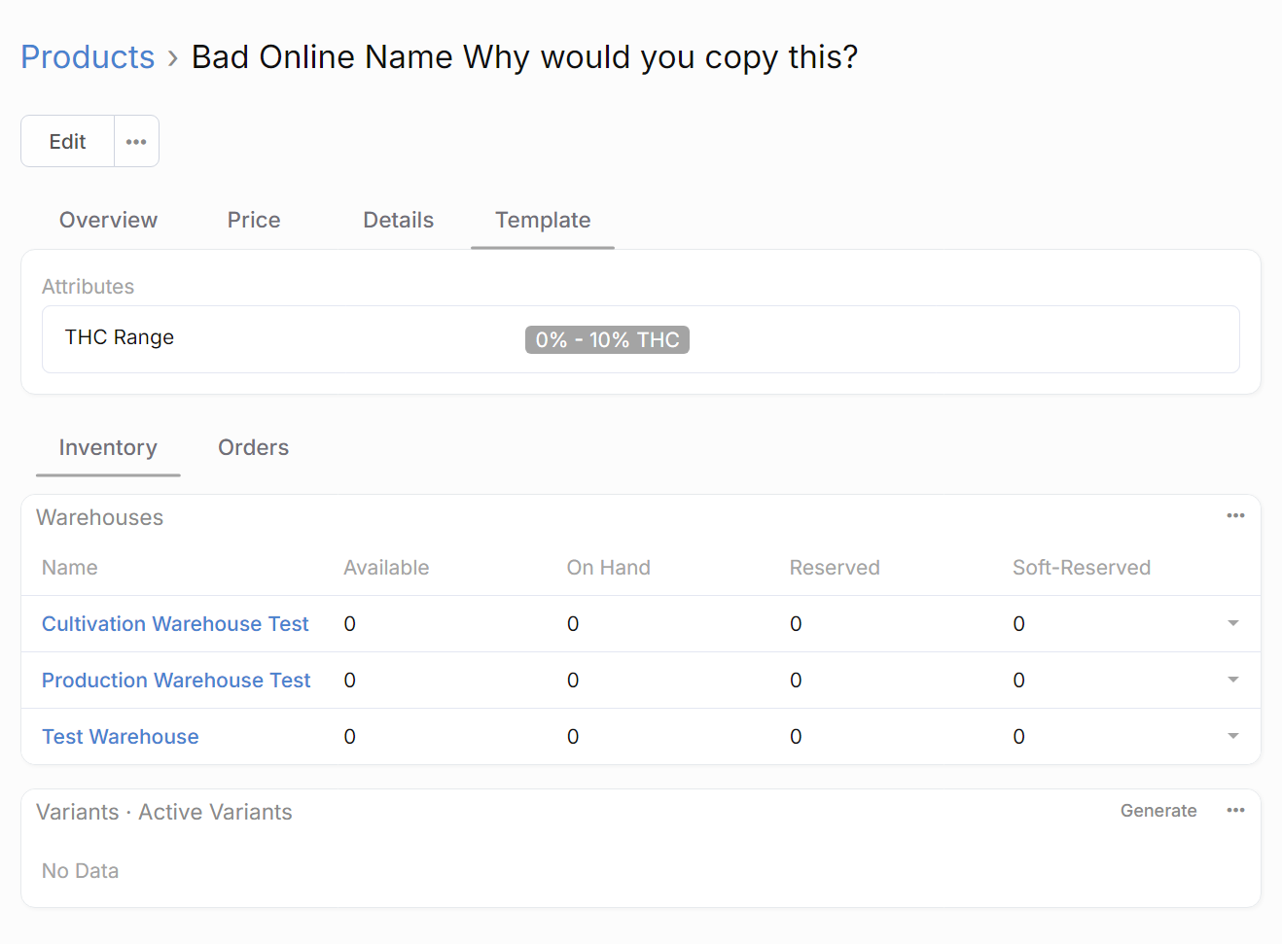Open the Warehouses panel options menu
Image resolution: width=1282 pixels, height=944 pixels.
1235,516
